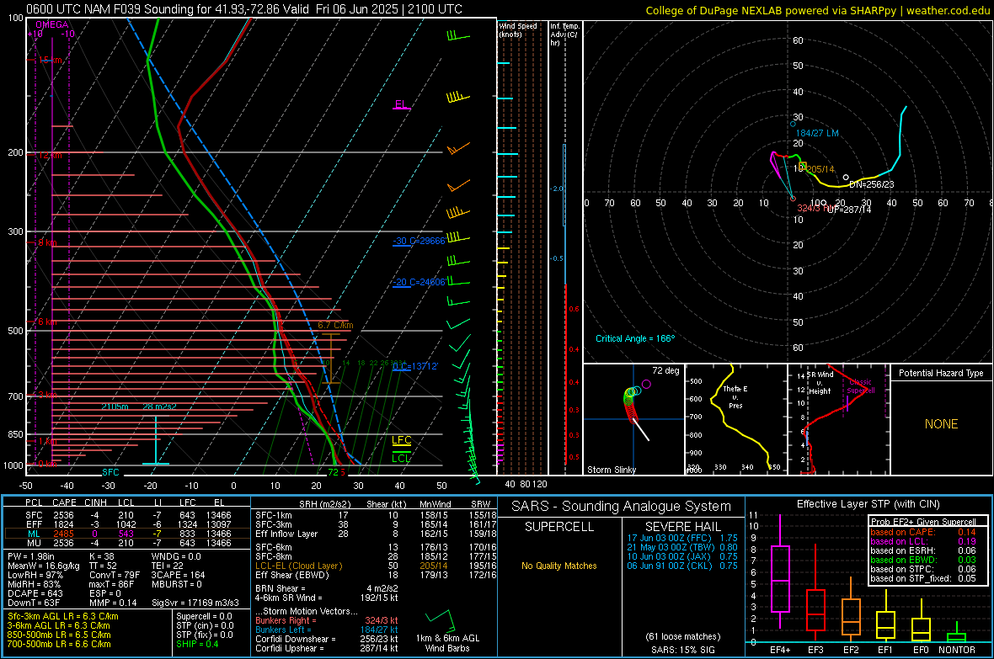Click the Potential Hazard Type header

(941, 373)
